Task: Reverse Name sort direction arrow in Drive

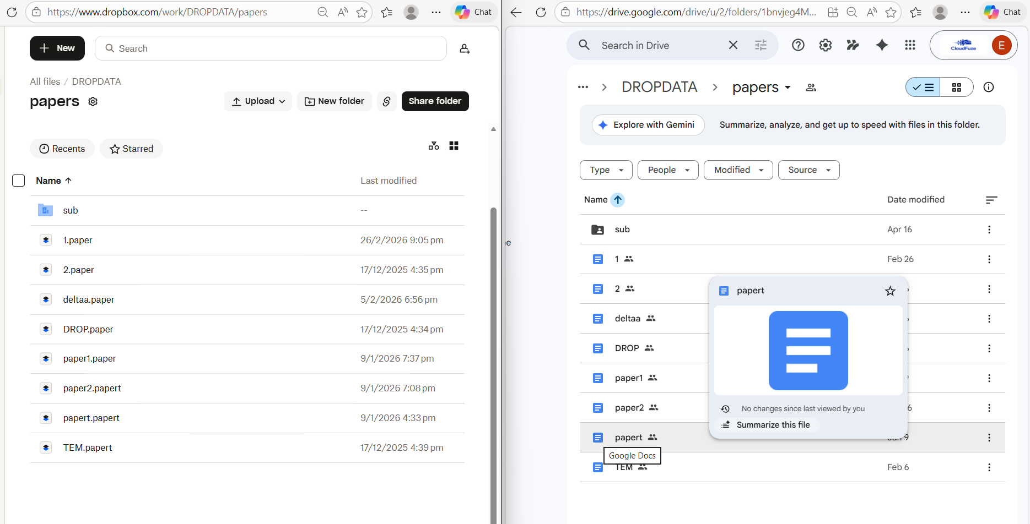Action: (618, 200)
